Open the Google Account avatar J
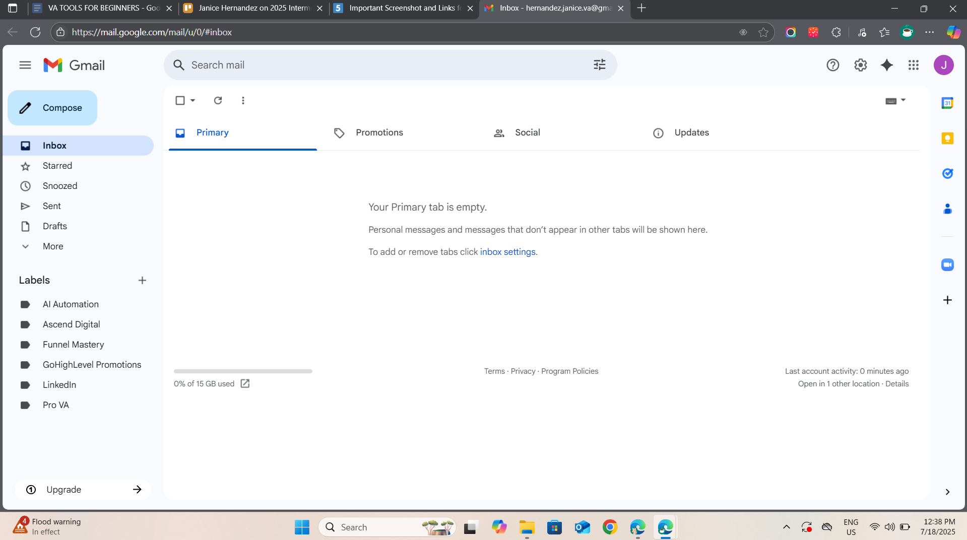The height and width of the screenshot is (540, 967). point(943,65)
